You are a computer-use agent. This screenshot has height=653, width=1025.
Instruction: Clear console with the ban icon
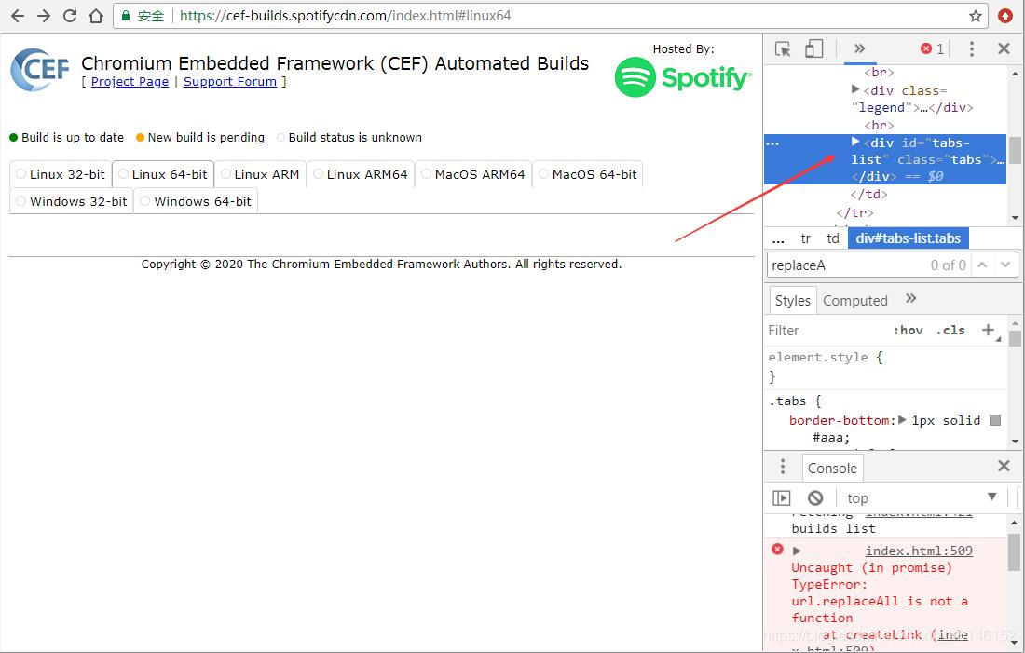[x=815, y=498]
